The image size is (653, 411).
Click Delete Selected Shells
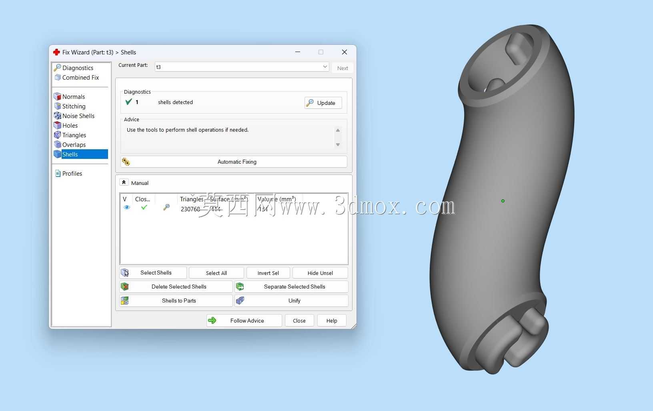[176, 287]
